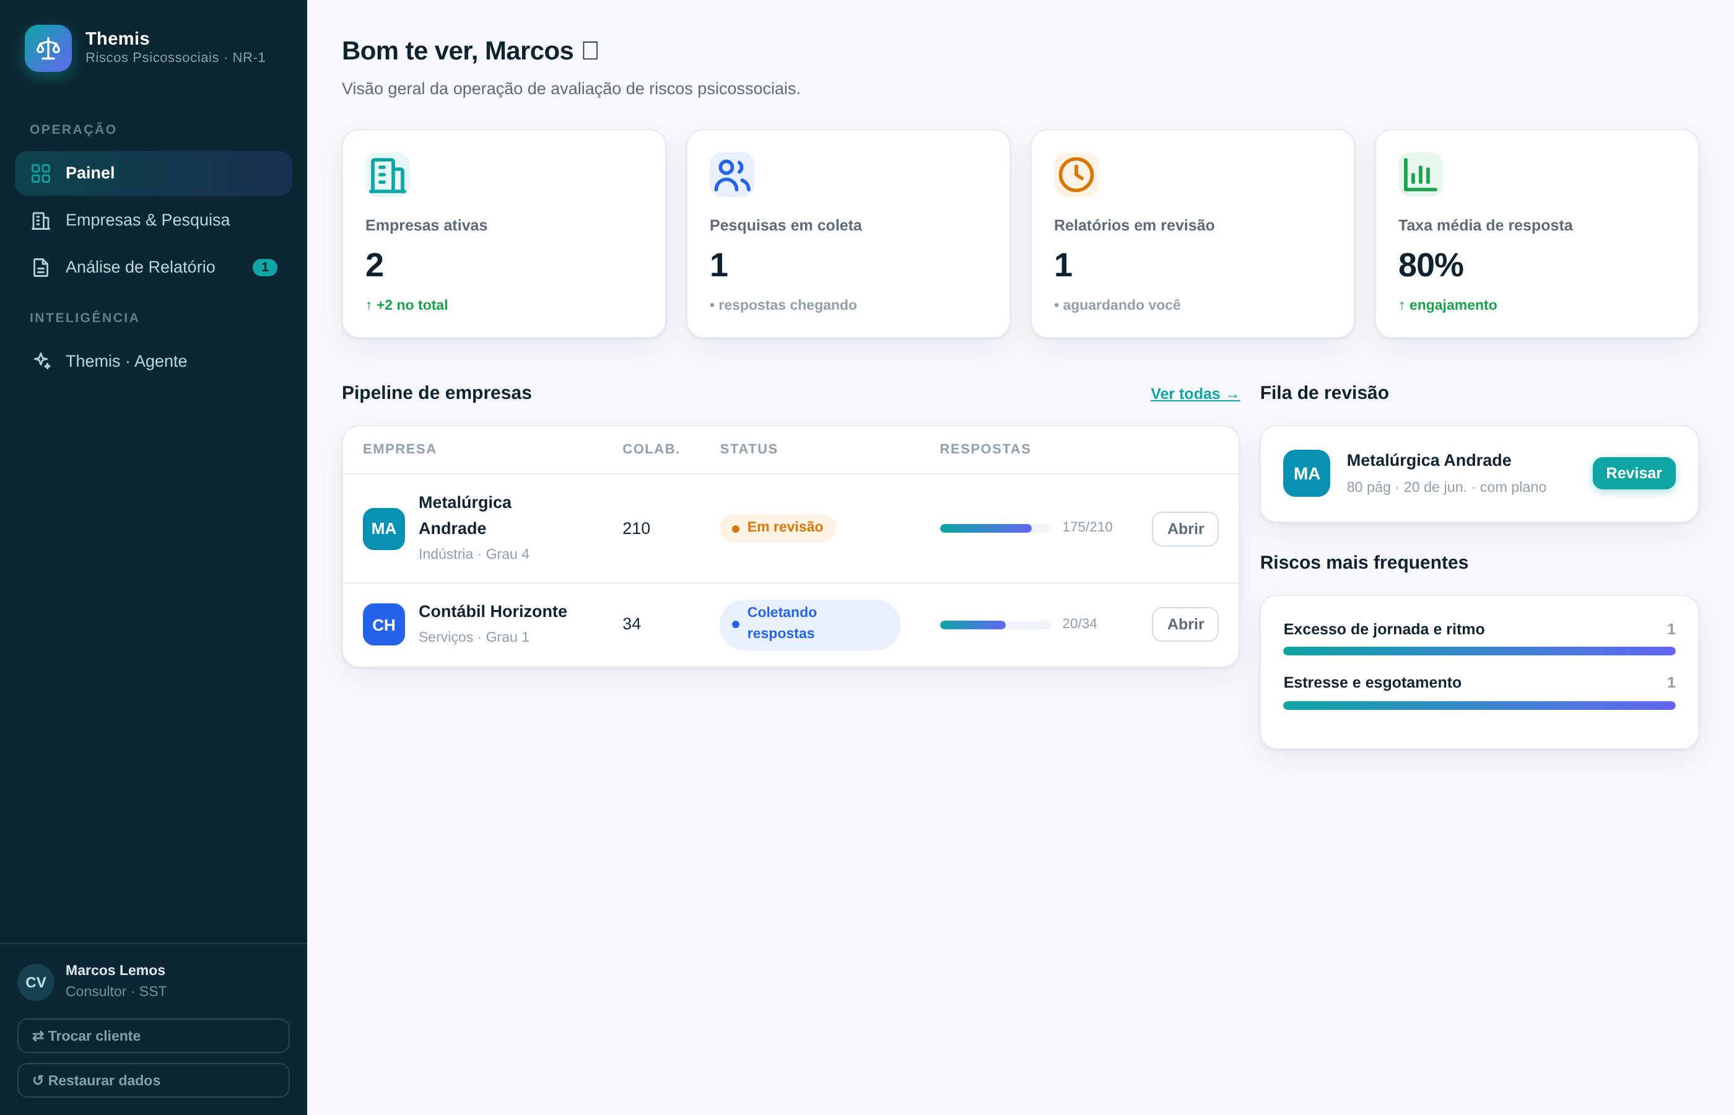Click the STATUS column header
Screen dimensions: 1734x1115
(748, 449)
